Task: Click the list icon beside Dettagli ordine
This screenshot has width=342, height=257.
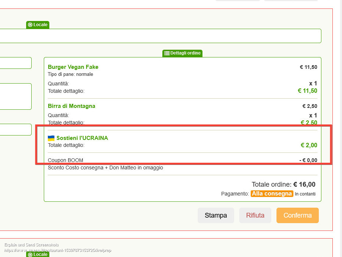Action: (x=167, y=53)
